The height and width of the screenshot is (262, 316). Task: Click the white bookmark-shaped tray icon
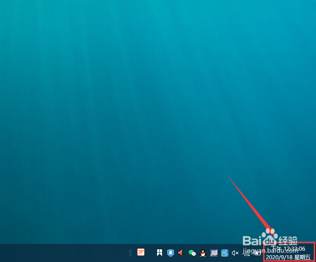tap(159, 253)
